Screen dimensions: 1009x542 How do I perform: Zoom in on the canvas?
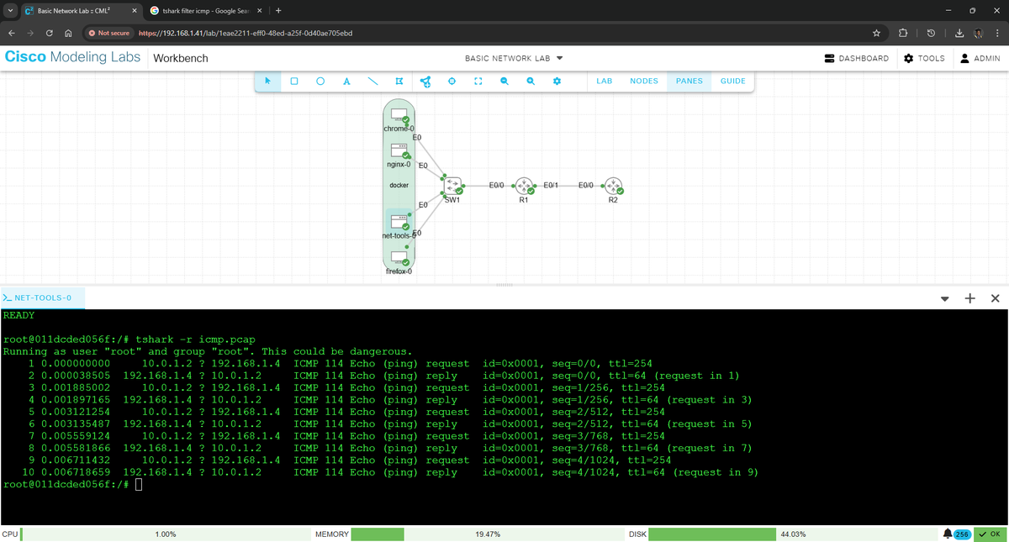click(x=531, y=82)
